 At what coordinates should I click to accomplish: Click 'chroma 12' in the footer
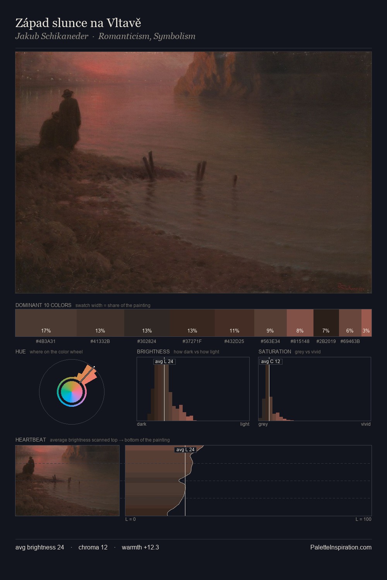[93, 547]
